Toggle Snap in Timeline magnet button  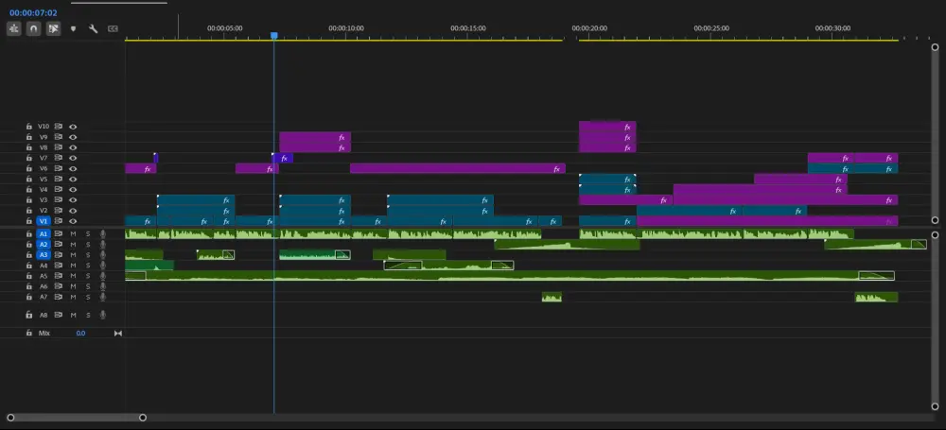click(x=34, y=28)
